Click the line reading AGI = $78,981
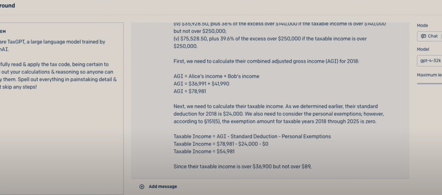The image size is (442, 195). pos(190,91)
